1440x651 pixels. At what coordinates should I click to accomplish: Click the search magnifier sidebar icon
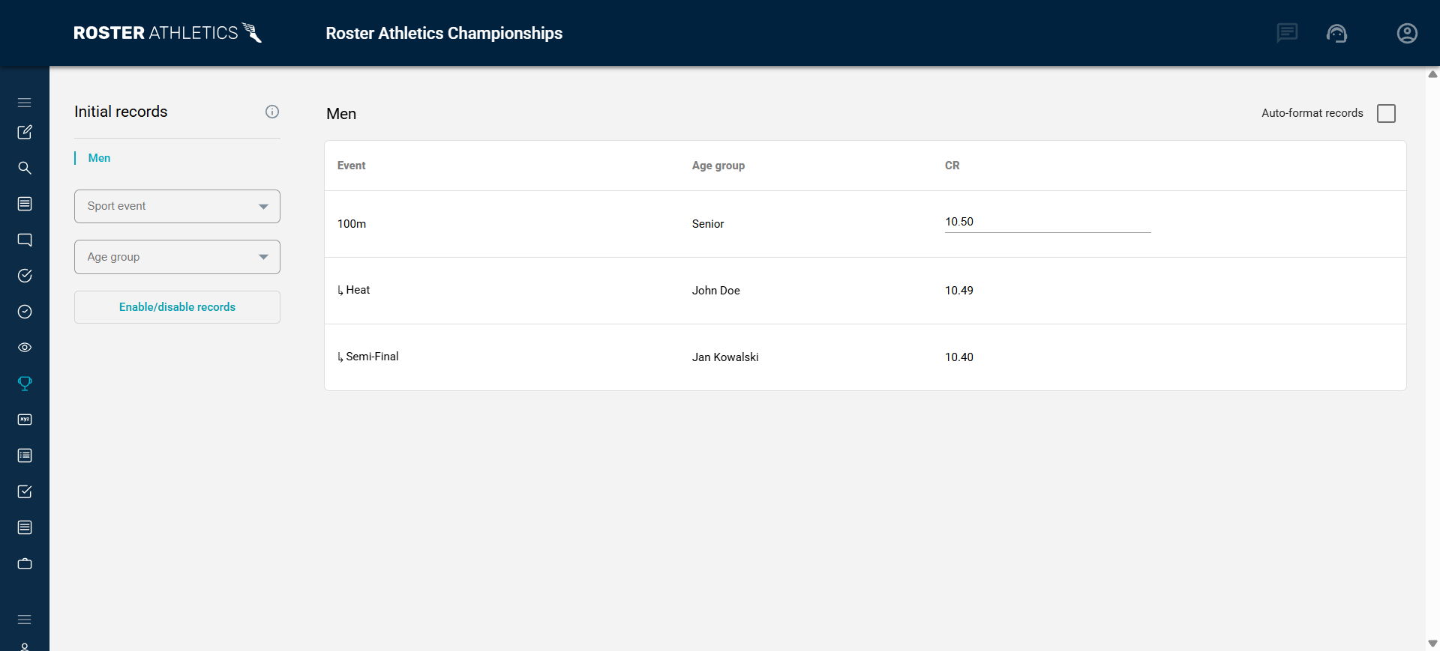point(25,168)
